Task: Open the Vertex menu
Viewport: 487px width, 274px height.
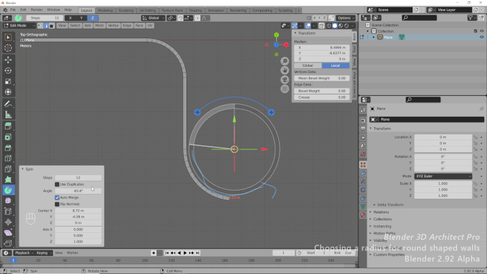Action: point(113,26)
